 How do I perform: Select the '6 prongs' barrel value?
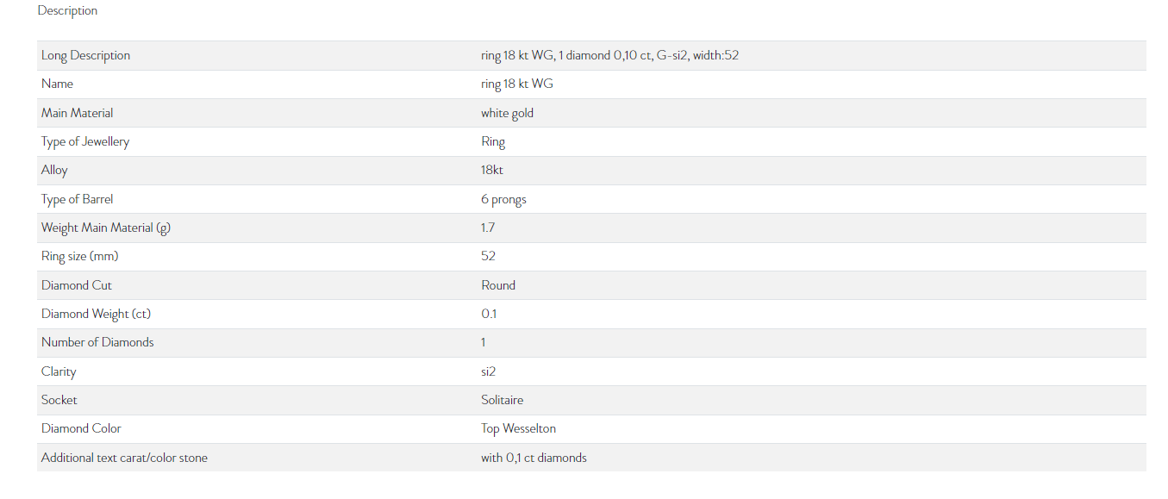[x=503, y=199]
